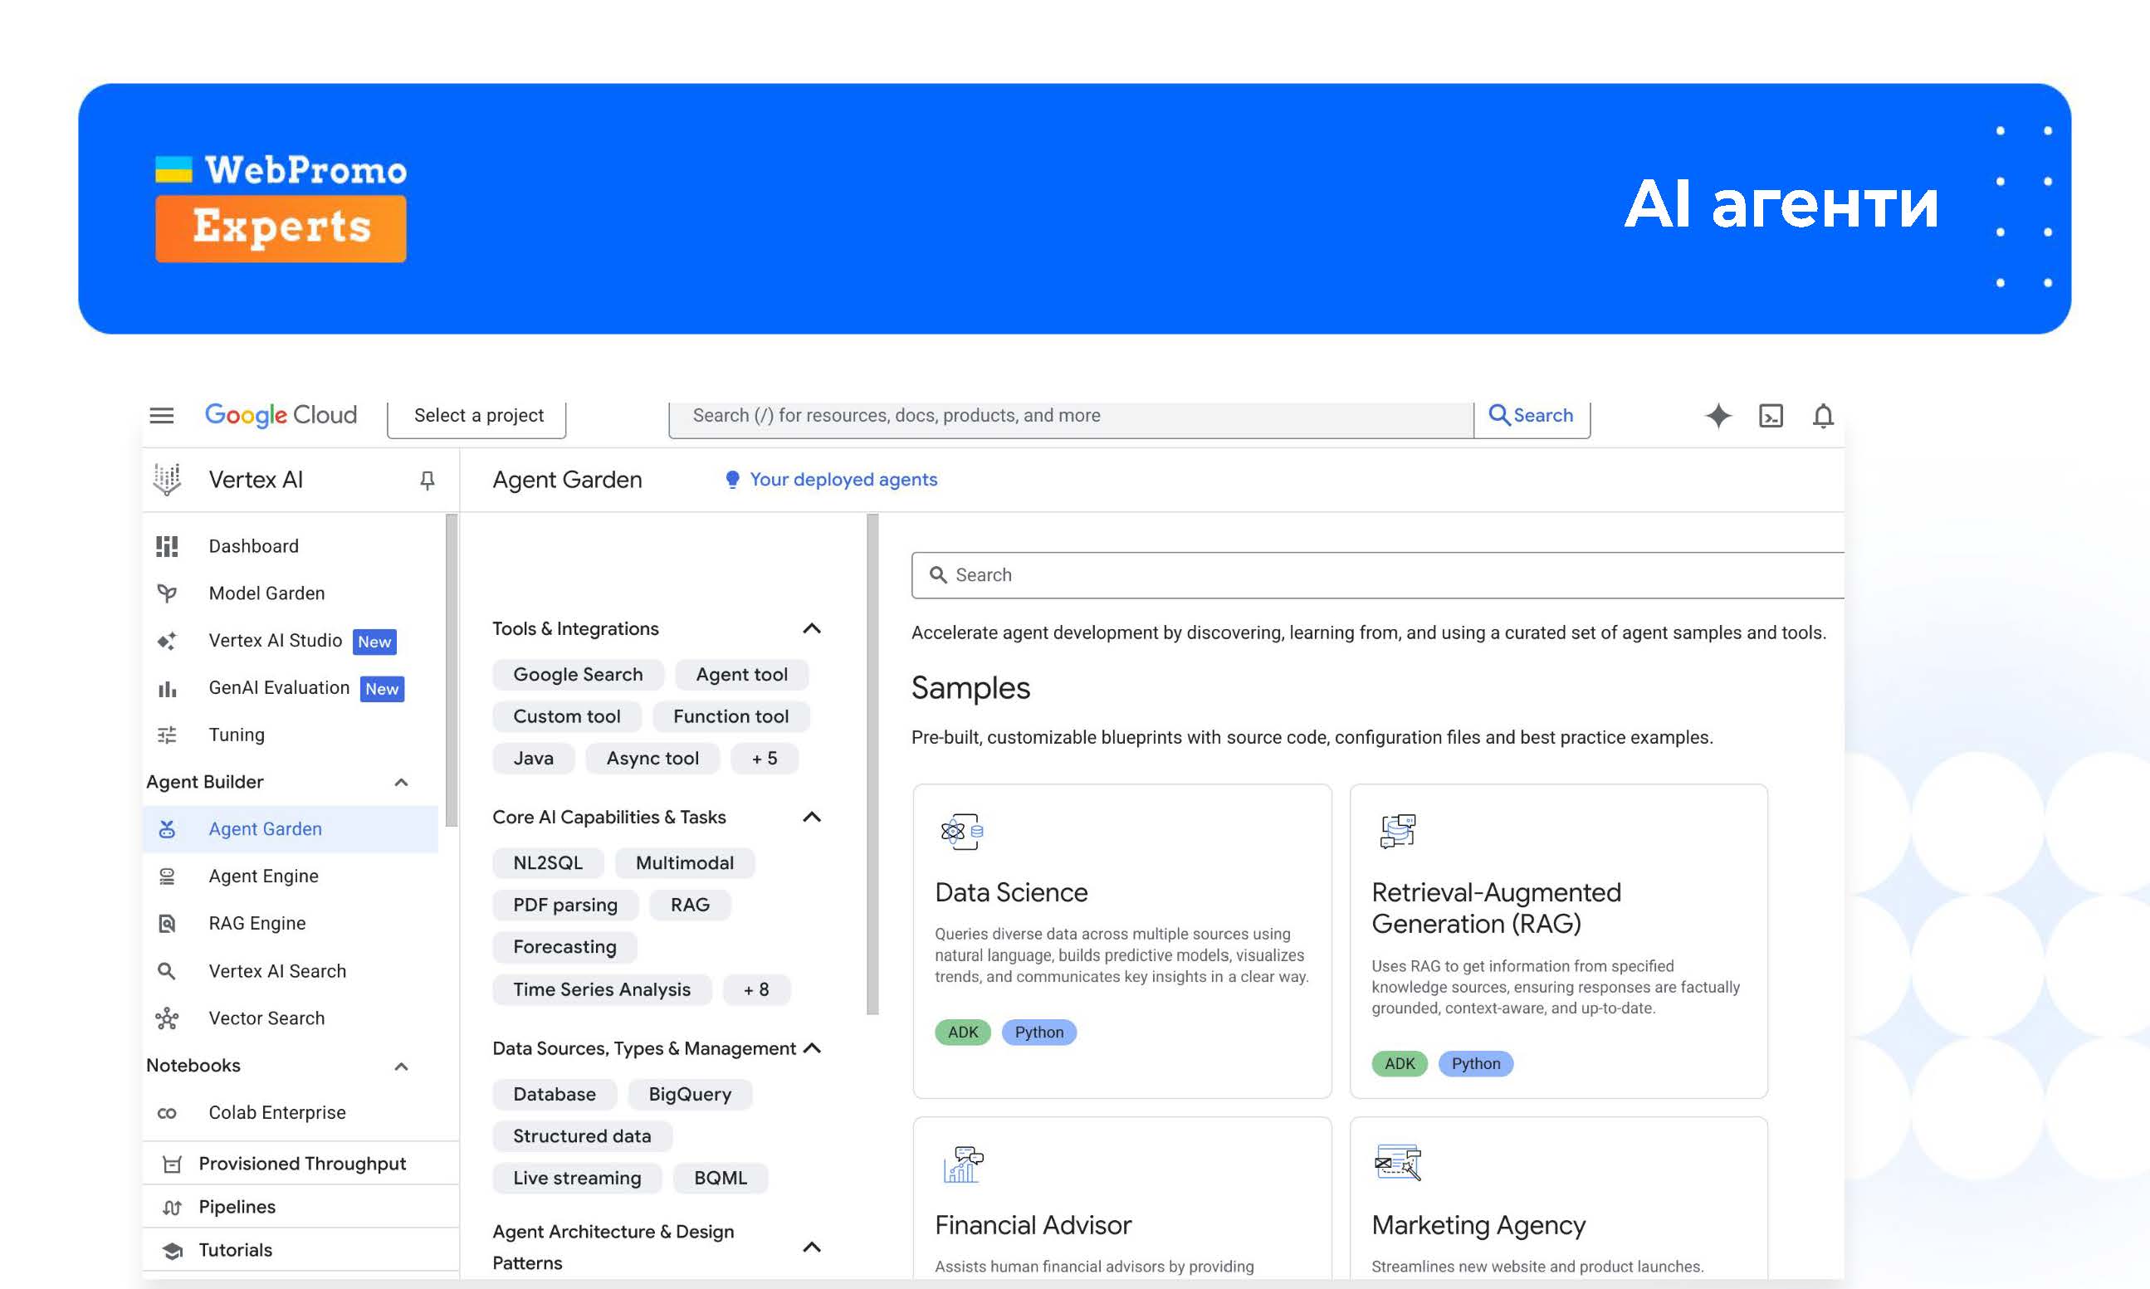Collapse the Agent Builder sidebar group
Image resolution: width=2150 pixels, height=1289 pixels.
(400, 782)
